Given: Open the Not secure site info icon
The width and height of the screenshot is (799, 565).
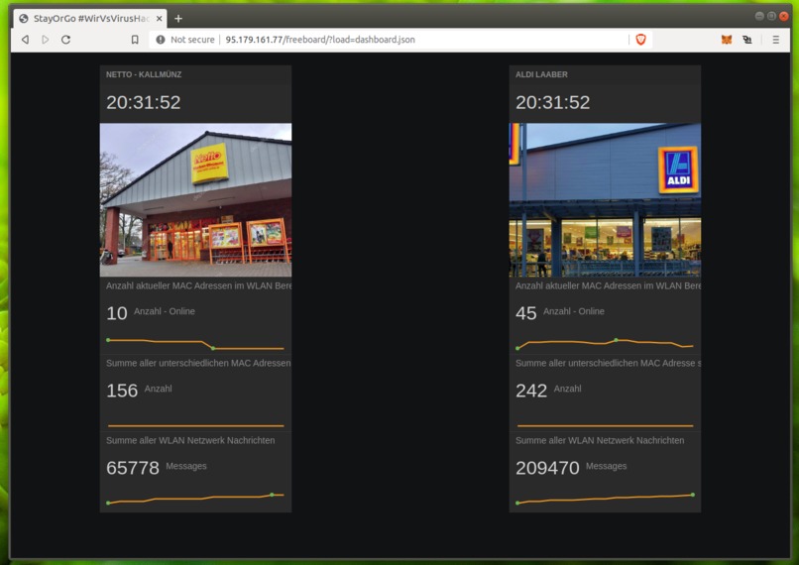Looking at the screenshot, I should coord(160,40).
